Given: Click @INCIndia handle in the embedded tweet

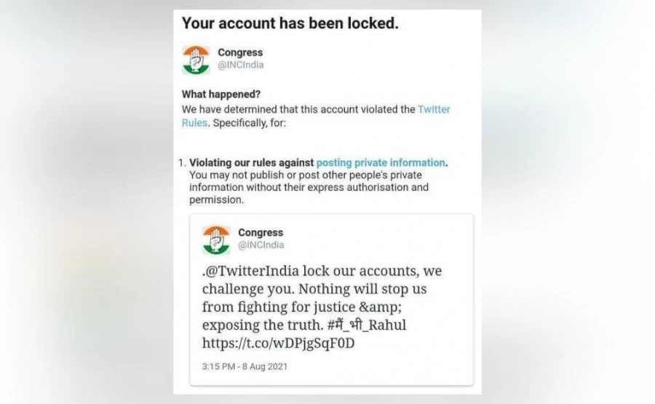Looking at the screenshot, I should click(x=261, y=245).
